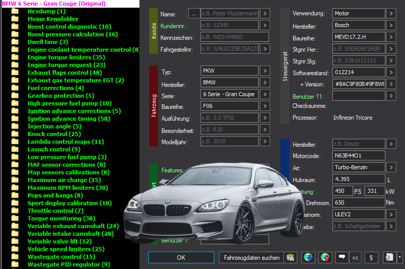405x269 pixels.
Task: Click the Motorcode N63B44O1 field
Action: (x=358, y=155)
